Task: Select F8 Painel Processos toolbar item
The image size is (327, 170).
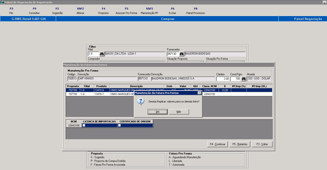Action: (195, 11)
